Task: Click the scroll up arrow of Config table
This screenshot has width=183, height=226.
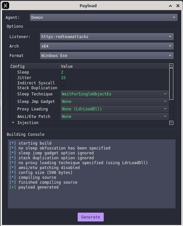Action: click(171, 65)
